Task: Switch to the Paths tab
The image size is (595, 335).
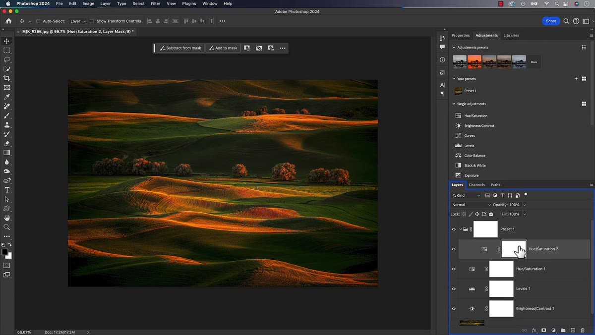Action: [495, 185]
